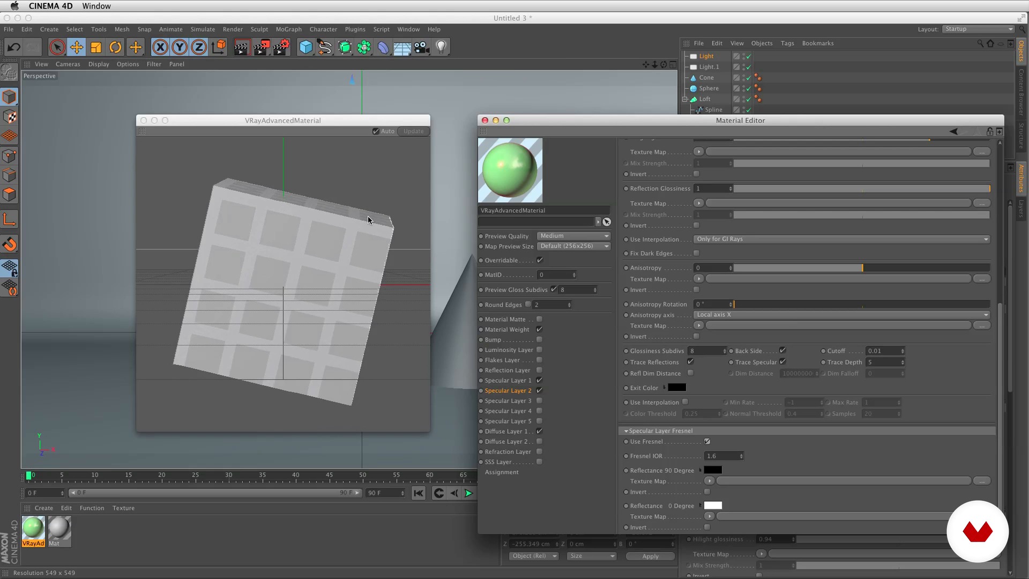This screenshot has width=1029, height=579.
Task: Toggle Auto checkbox in VRay preview window
Action: tap(376, 131)
